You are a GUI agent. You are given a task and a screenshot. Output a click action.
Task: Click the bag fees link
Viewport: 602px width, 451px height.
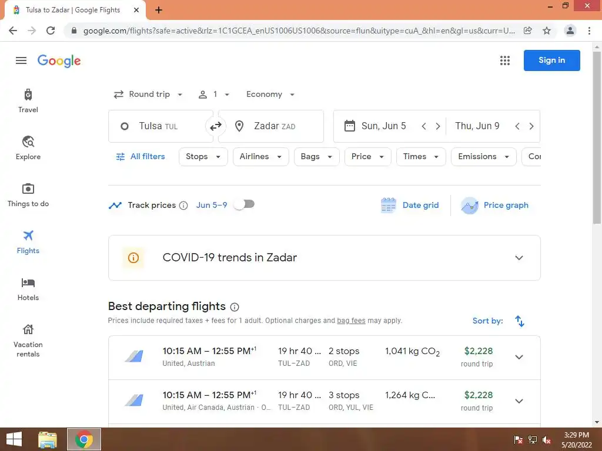351,321
